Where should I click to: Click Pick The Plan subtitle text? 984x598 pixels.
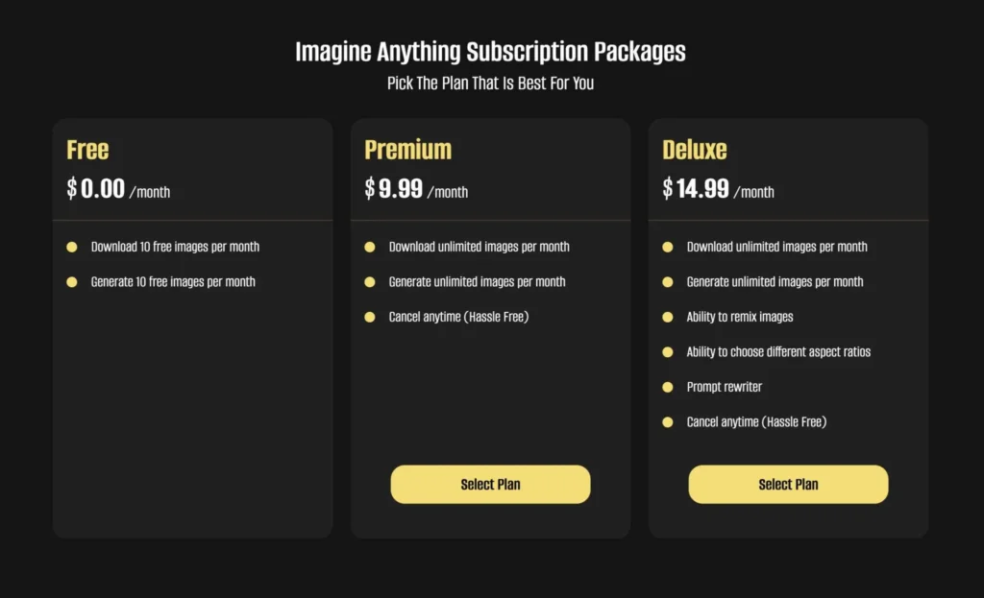(490, 84)
